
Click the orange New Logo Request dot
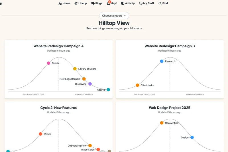click(84, 79)
